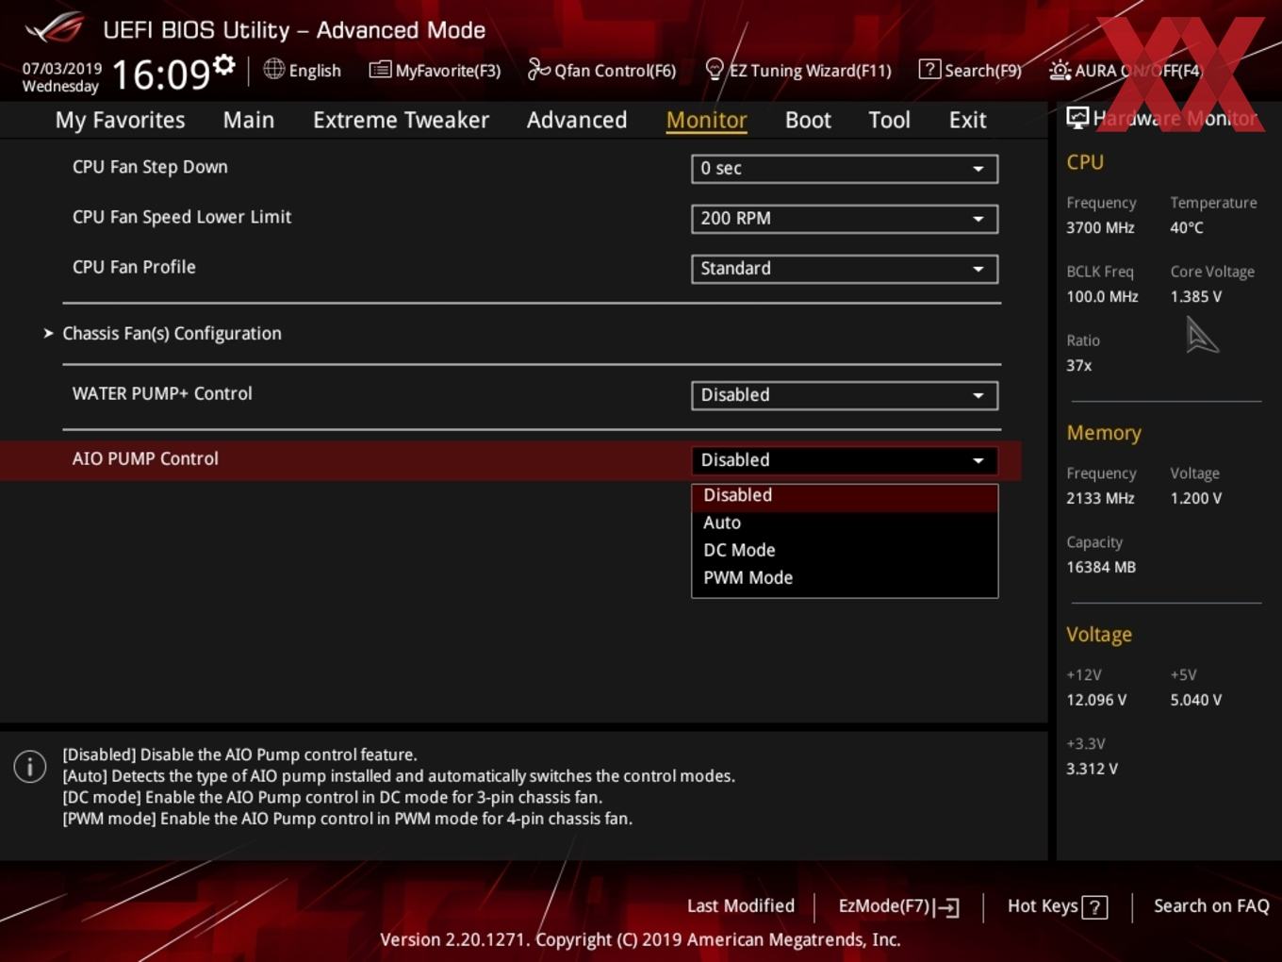The width and height of the screenshot is (1282, 962).
Task: Open Search(F9) tool
Action: (x=970, y=71)
